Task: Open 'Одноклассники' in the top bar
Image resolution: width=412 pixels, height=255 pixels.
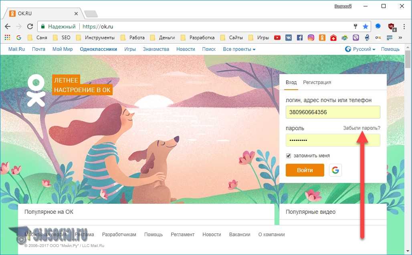Action: click(x=99, y=49)
